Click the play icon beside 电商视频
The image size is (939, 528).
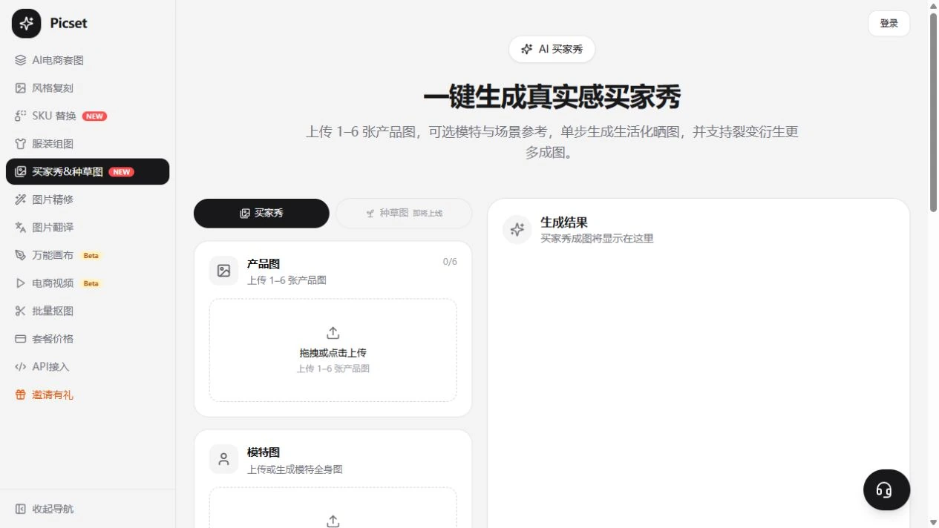(x=21, y=283)
